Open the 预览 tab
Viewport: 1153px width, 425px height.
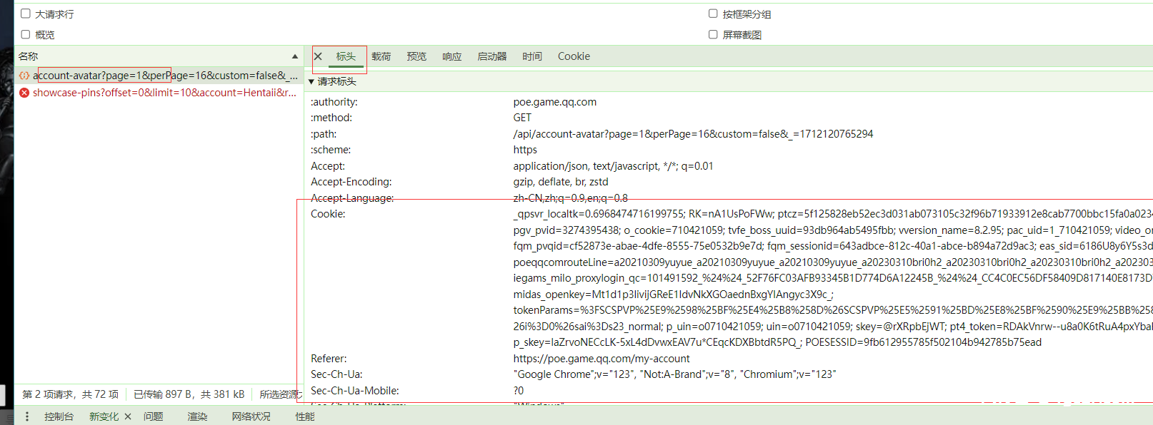[x=416, y=56]
